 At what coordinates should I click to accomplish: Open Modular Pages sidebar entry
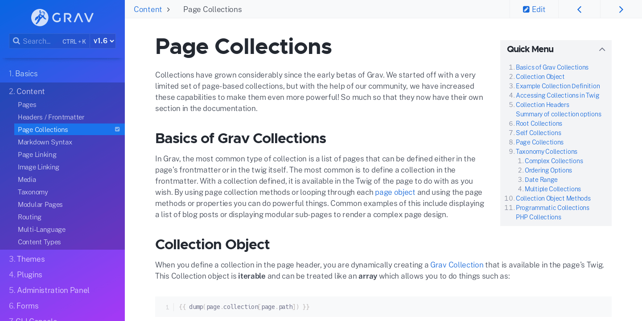point(40,204)
